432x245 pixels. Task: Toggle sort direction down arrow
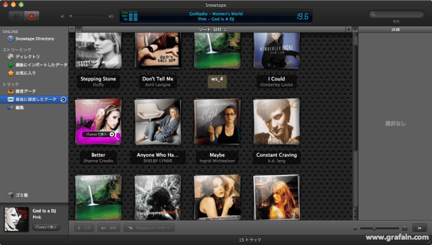point(348,29)
